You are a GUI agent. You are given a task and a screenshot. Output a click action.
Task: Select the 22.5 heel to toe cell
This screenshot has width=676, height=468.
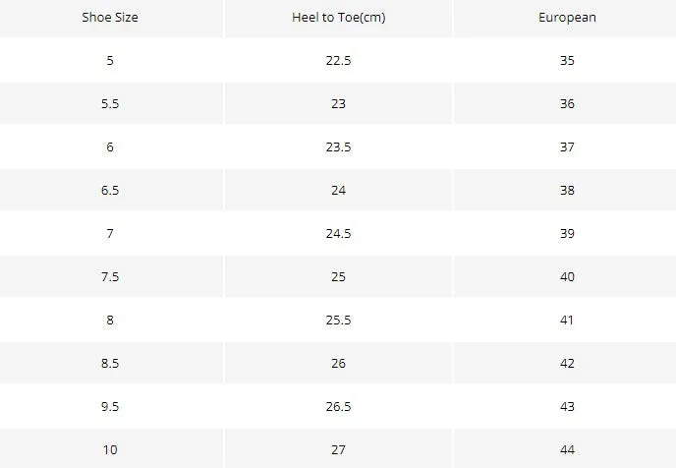click(x=338, y=60)
